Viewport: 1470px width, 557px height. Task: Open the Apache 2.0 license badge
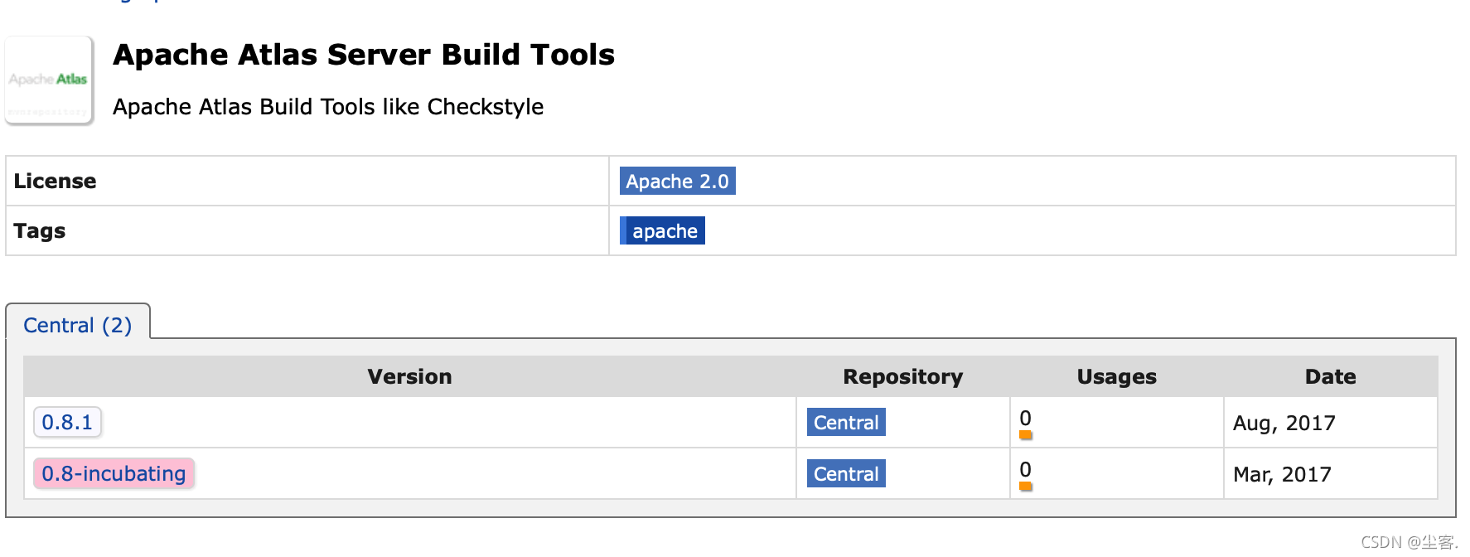point(677,181)
